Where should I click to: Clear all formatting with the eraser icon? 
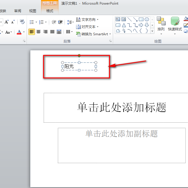coord(22,22)
